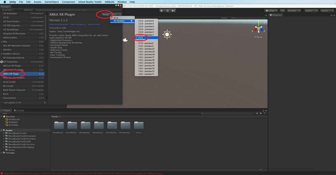This screenshot has width=336, height=175.
Task: Expand the MixedRealityToolkit.SDK folder in tree
Action: (x=4, y=142)
